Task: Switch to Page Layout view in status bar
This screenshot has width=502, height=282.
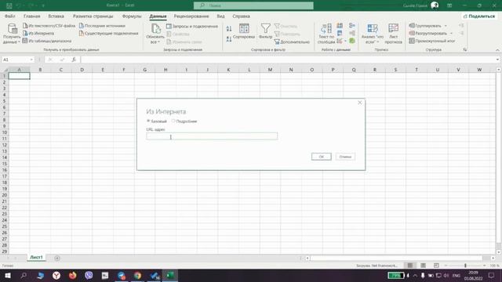Action: [x=424, y=266]
